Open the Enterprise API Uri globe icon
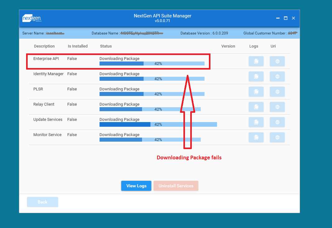Screen dimensions: 332x228 pos(277,61)
